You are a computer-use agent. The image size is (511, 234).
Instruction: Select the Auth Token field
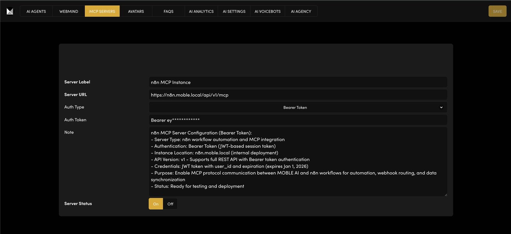(298, 120)
